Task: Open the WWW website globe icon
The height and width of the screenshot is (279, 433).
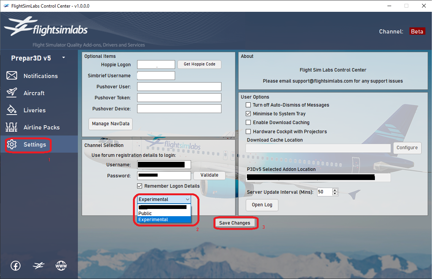Action: [x=61, y=266]
